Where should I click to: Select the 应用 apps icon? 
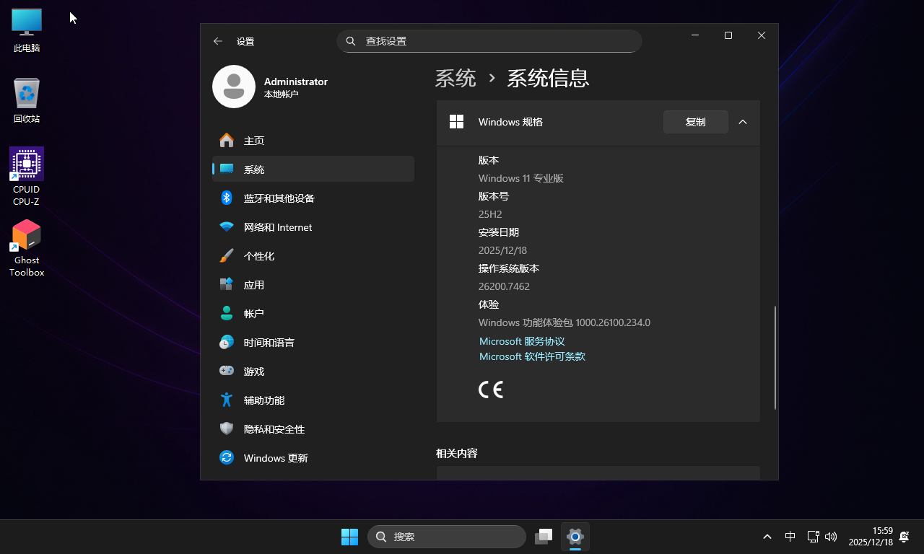[227, 285]
